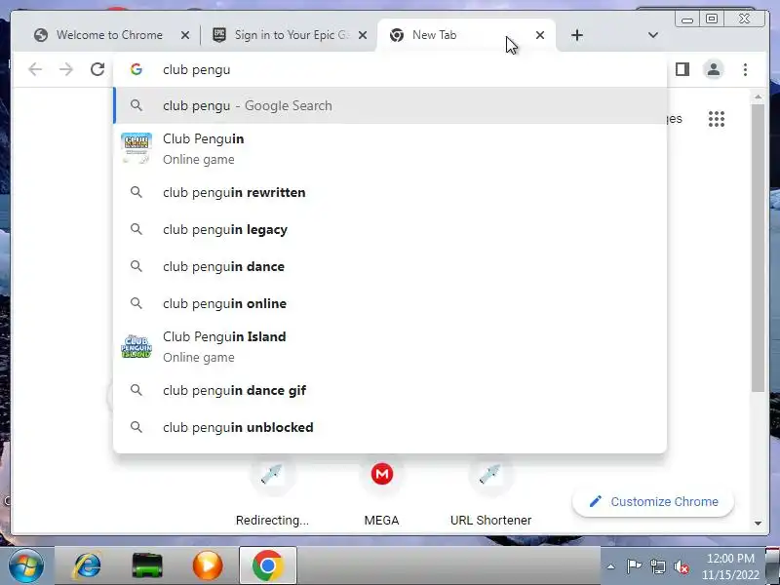
Task: Select 'club penguin rewritten' suggestion
Action: 391,192
